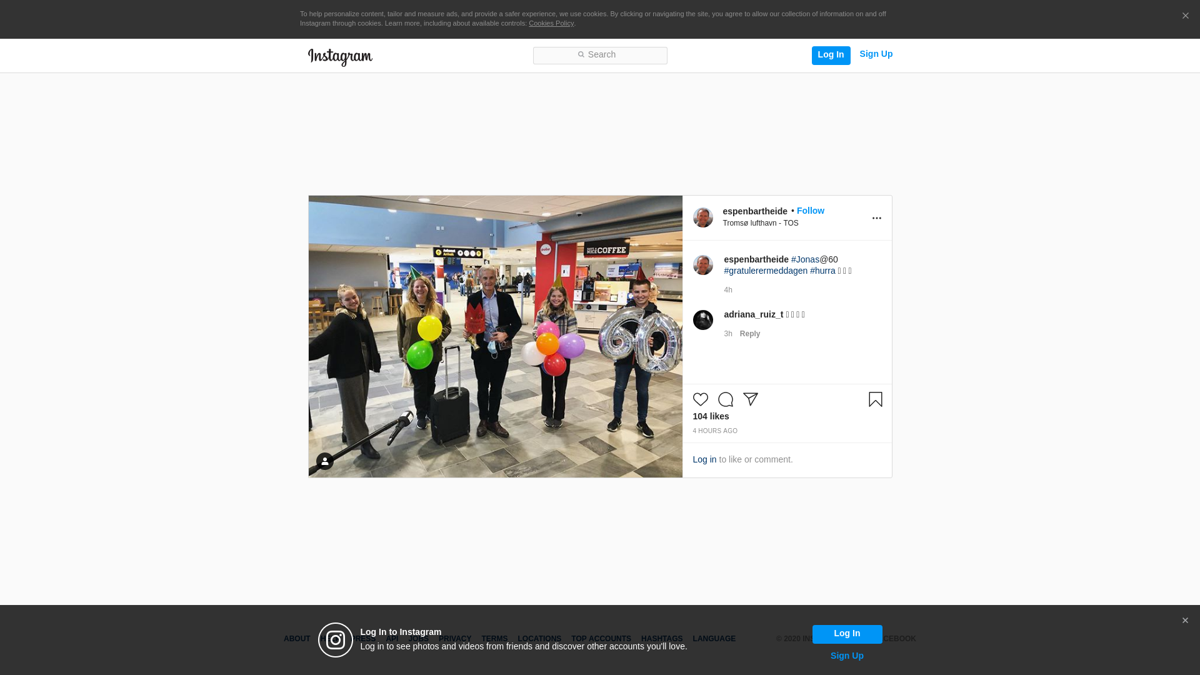
Task: Close the bottom login prompt banner
Action: click(1184, 621)
